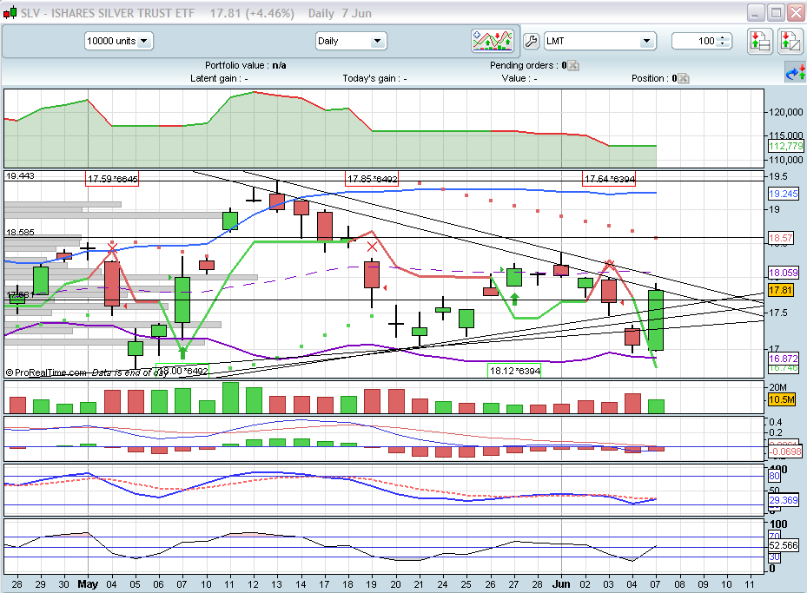The image size is (807, 593).
Task: Click the 19.443 horizontal line label
Action: click(20, 176)
